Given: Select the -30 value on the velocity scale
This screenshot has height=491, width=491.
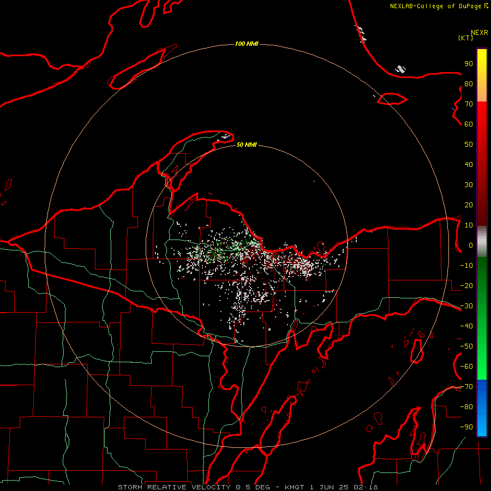Looking at the screenshot, I should tap(466, 306).
